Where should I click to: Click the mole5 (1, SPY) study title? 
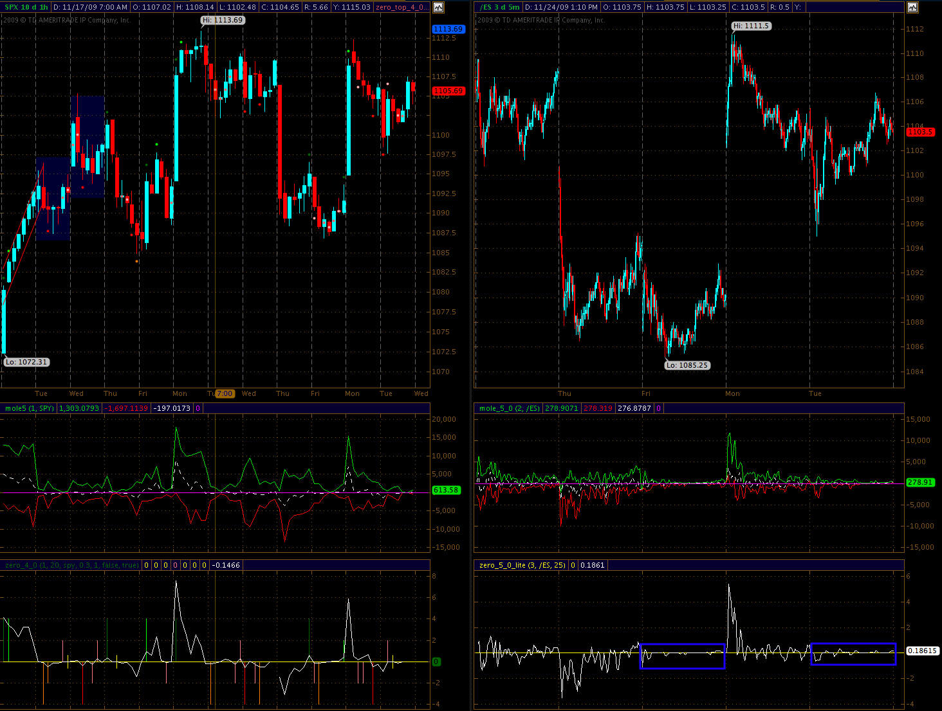(x=30, y=408)
